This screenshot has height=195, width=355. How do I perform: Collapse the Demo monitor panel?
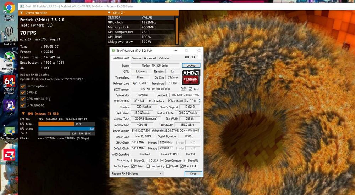click(22, 13)
